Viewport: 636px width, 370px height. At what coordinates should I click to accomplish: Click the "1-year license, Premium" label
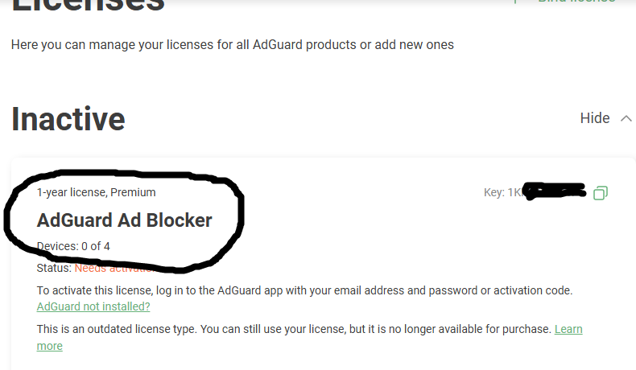[97, 192]
